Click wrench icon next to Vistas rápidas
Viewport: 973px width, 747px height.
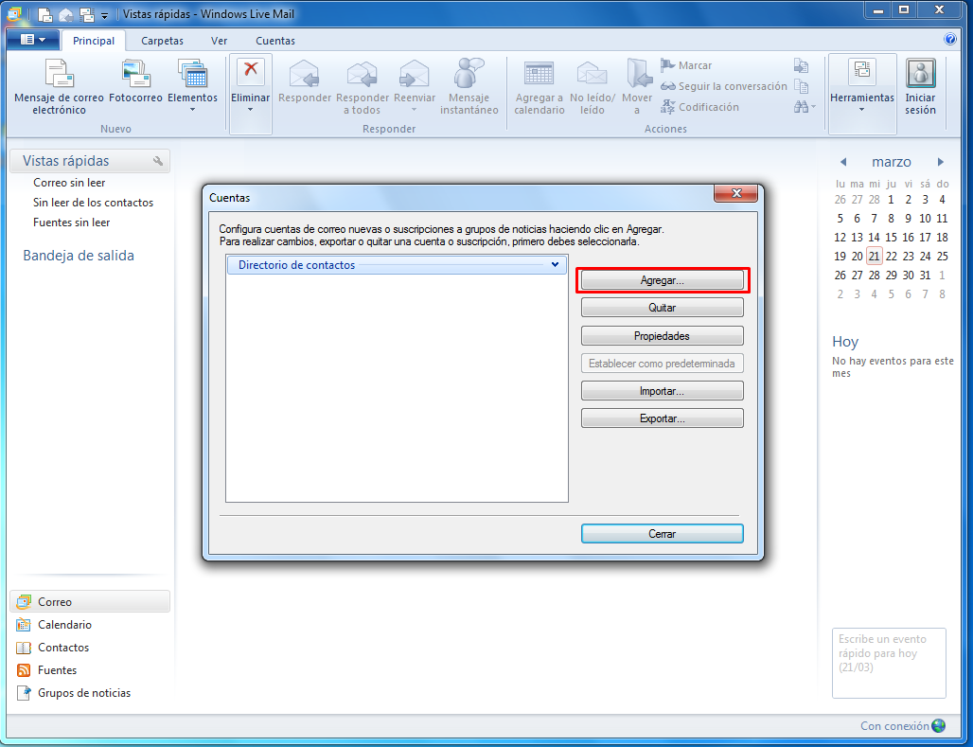(158, 162)
